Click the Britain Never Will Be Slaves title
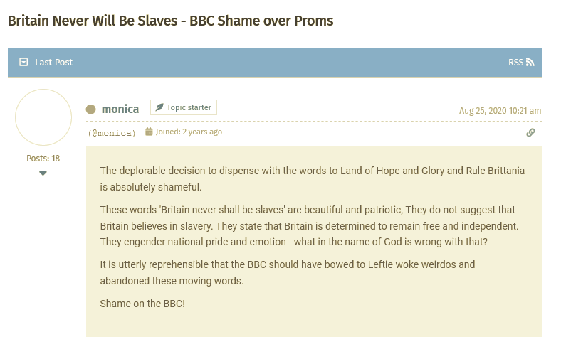This screenshot has height=337, width=561. [170, 21]
